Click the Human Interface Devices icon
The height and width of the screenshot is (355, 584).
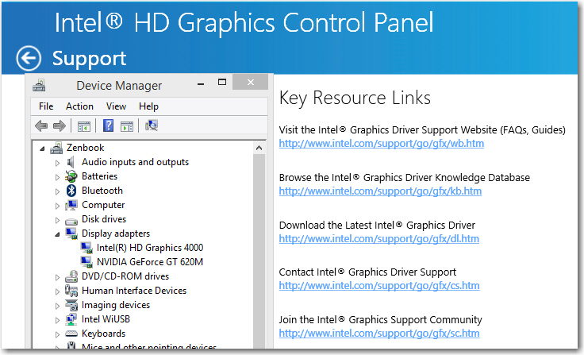click(71, 291)
